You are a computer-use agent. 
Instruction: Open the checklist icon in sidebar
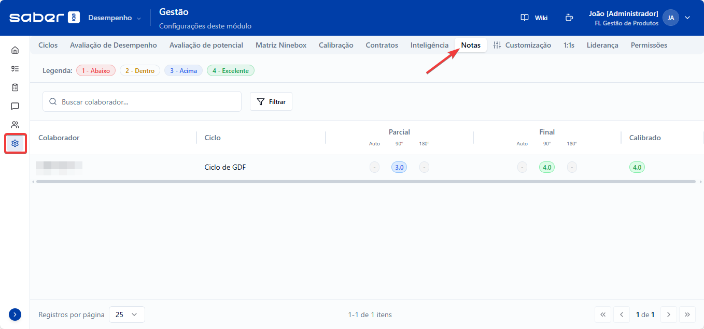[15, 69]
